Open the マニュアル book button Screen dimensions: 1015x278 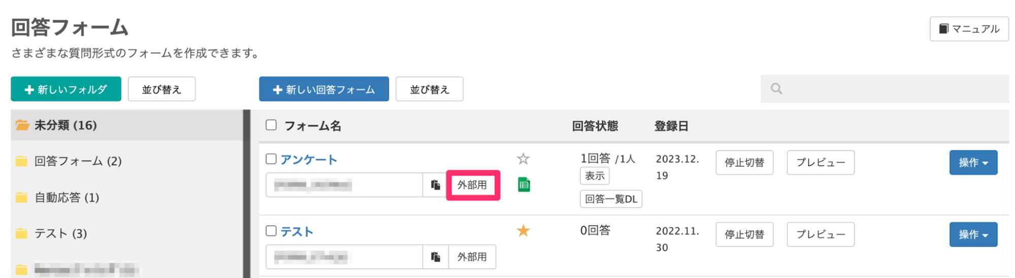point(969,29)
